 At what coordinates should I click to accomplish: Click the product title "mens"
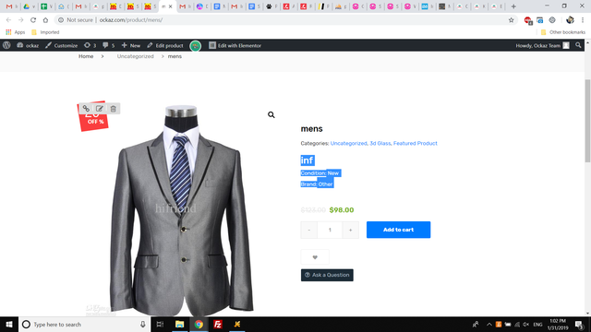click(312, 129)
